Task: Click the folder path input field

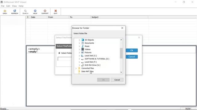Action: [x=65, y=59]
